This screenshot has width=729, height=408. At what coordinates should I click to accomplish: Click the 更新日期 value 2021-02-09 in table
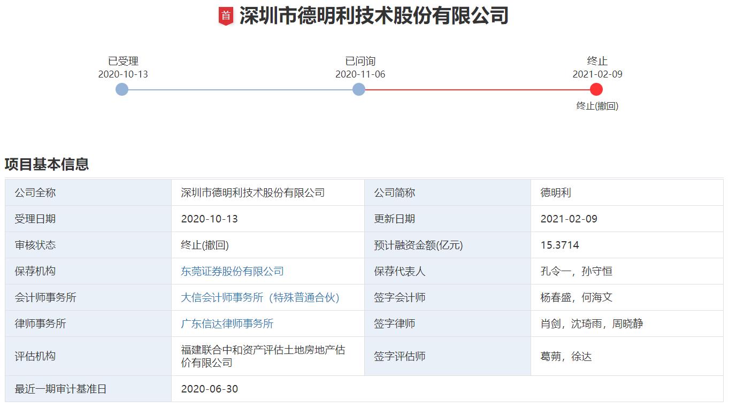569,219
